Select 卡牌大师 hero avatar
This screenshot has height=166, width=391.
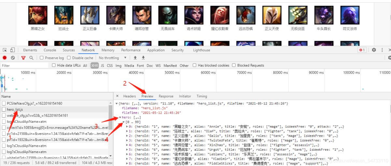point(116,15)
